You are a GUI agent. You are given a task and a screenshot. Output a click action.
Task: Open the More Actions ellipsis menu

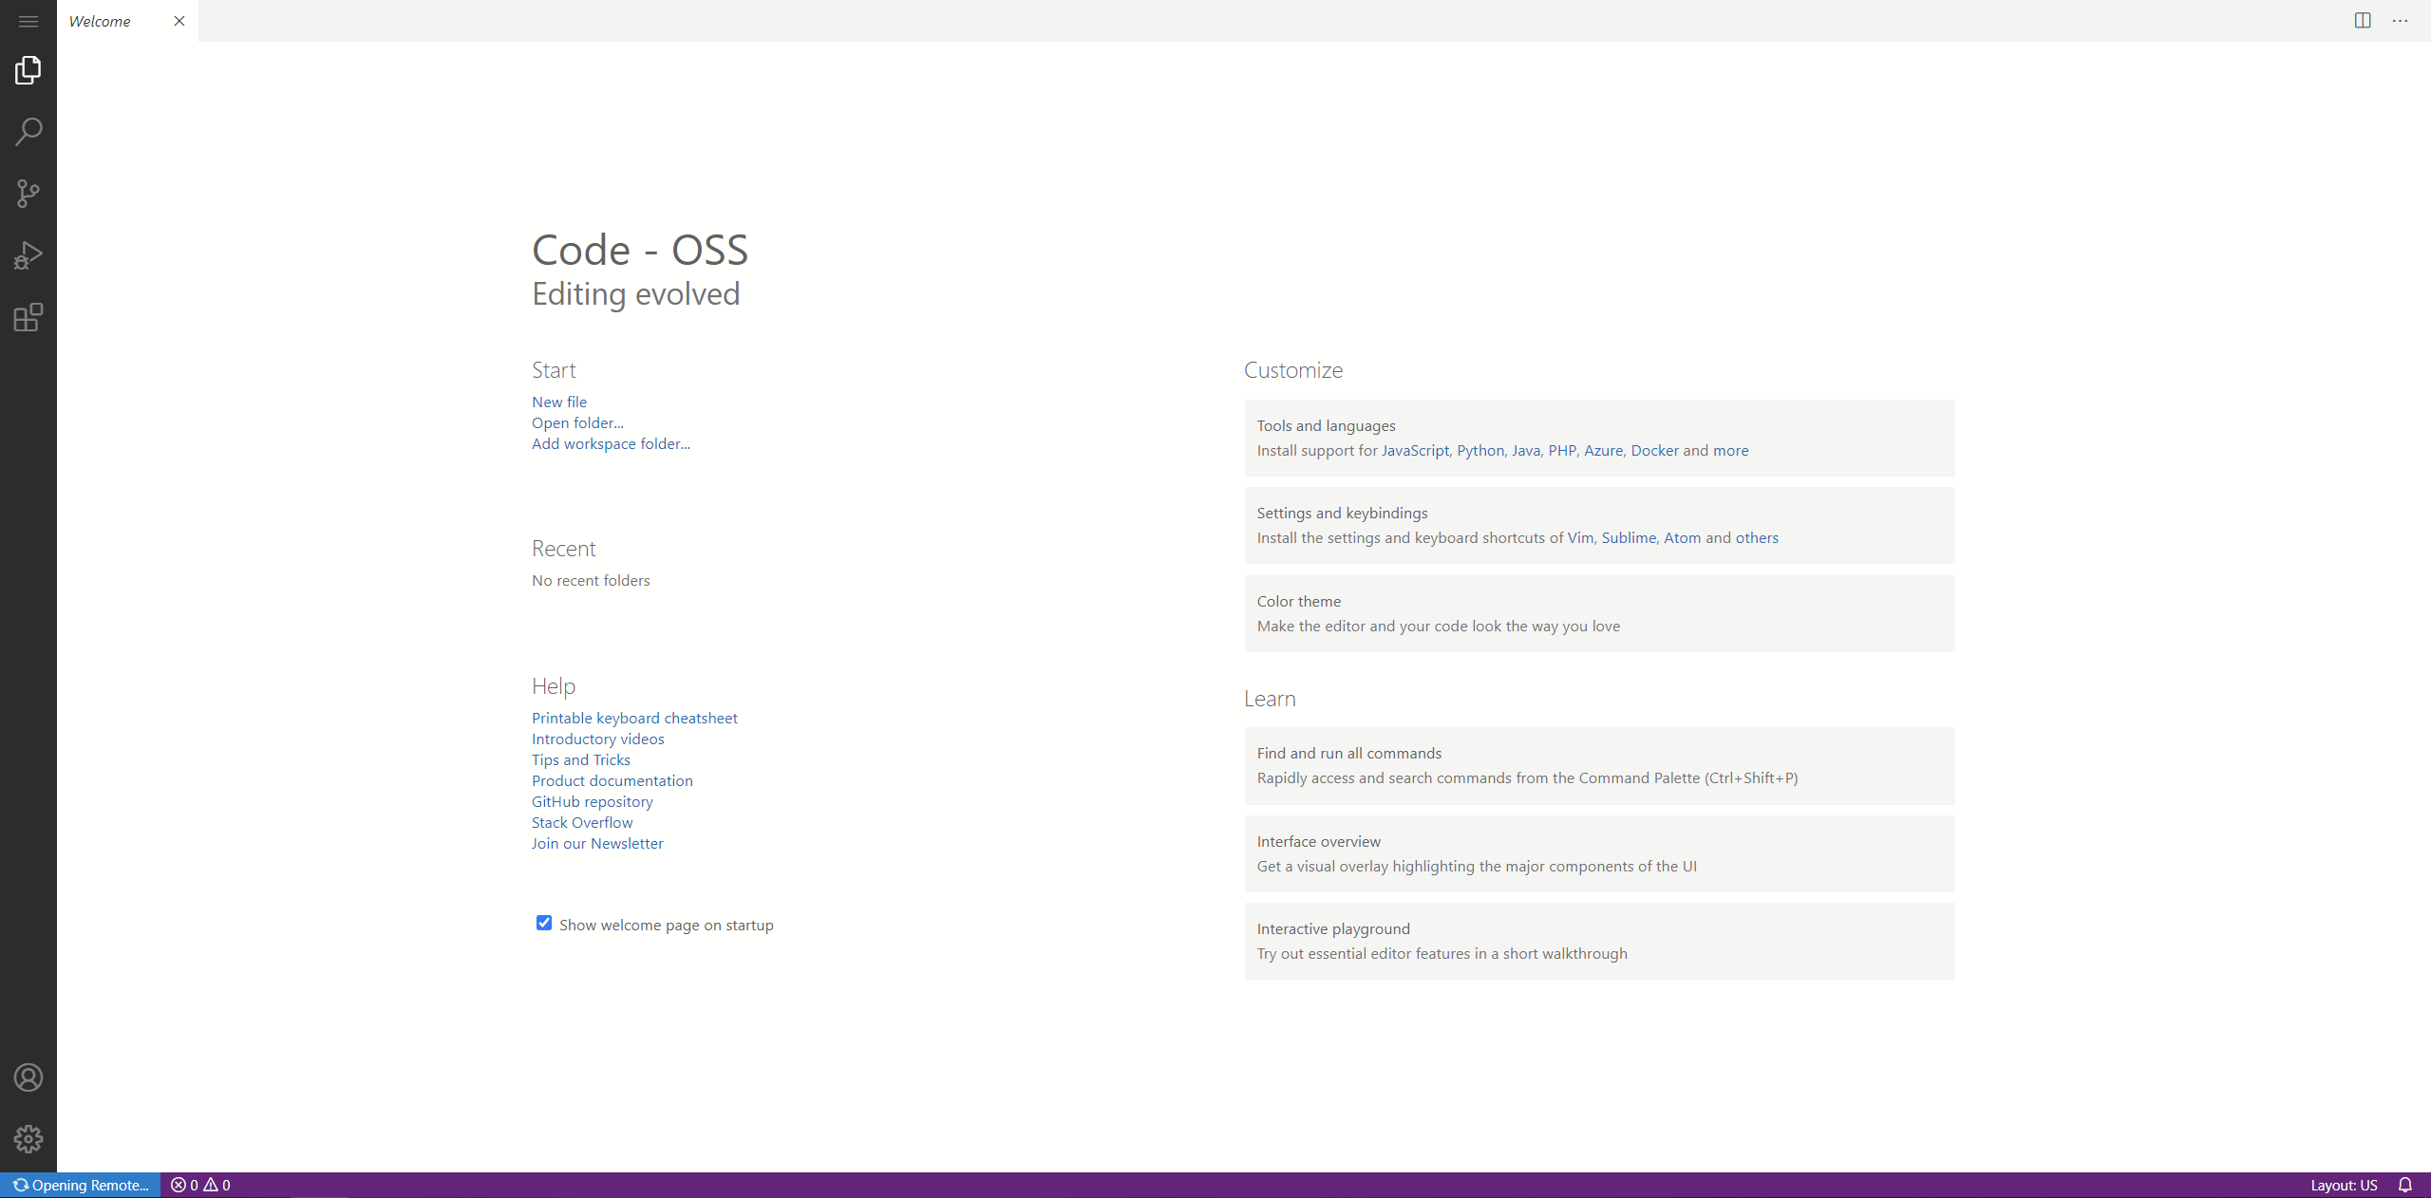click(x=2401, y=21)
